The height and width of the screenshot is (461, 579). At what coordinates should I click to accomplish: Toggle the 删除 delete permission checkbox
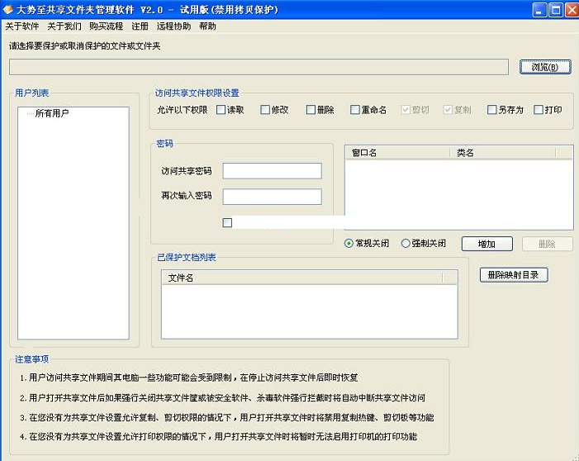click(311, 110)
